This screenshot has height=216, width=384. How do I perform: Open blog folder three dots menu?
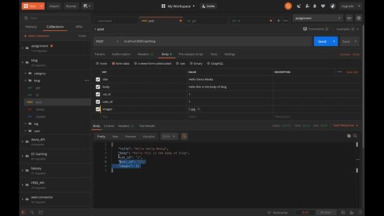pyautogui.click(x=86, y=80)
